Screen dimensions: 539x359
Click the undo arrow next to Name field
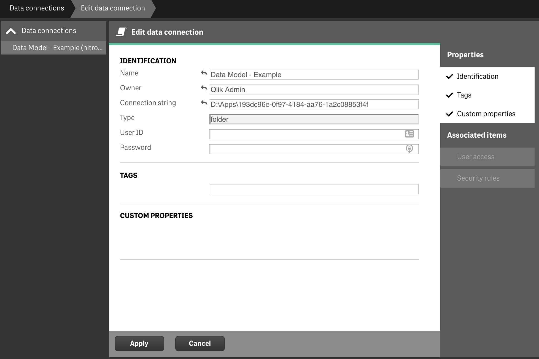204,74
